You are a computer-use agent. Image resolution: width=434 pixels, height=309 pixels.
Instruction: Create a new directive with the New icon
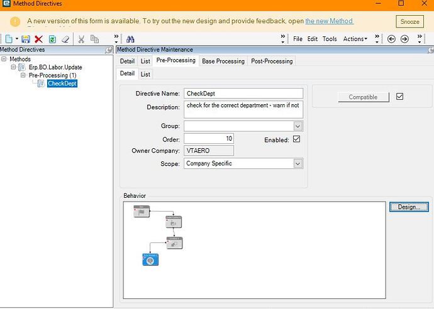tap(9, 39)
